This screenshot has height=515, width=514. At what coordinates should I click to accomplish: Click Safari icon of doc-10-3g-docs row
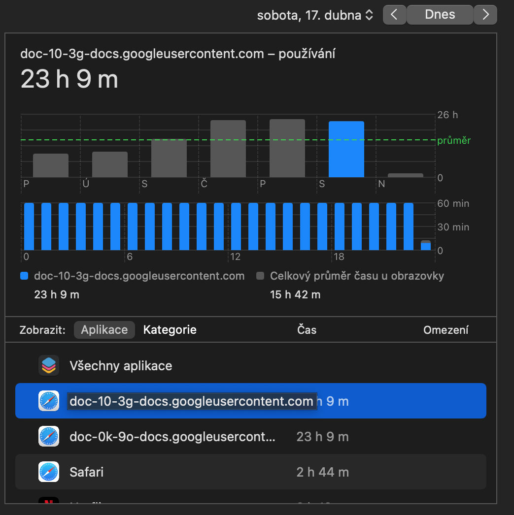(49, 401)
